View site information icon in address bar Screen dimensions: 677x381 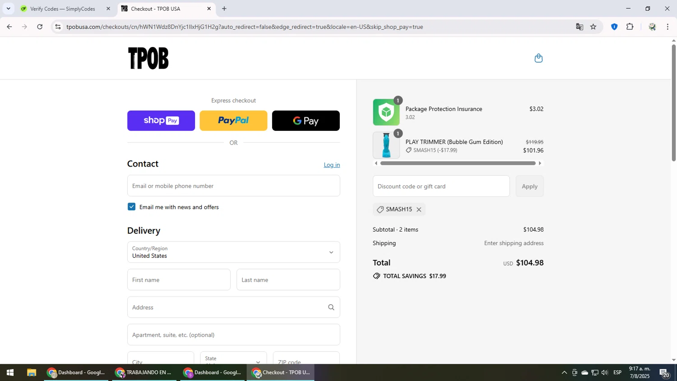click(58, 27)
